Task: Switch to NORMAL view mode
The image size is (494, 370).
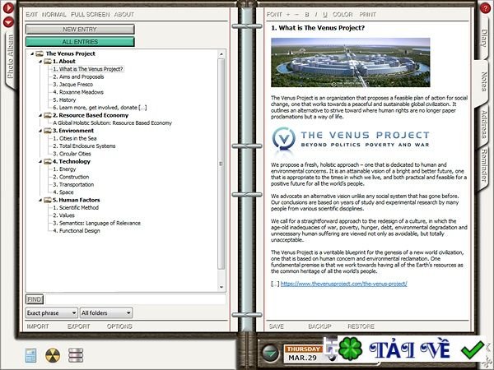Action: [54, 15]
